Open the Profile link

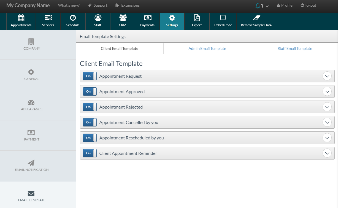pyautogui.click(x=285, y=5)
